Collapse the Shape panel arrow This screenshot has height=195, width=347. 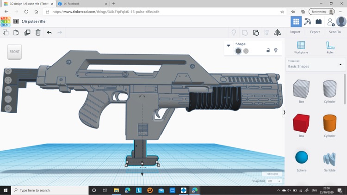click(x=229, y=46)
